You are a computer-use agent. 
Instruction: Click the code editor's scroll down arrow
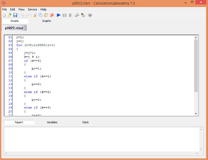[196, 114]
